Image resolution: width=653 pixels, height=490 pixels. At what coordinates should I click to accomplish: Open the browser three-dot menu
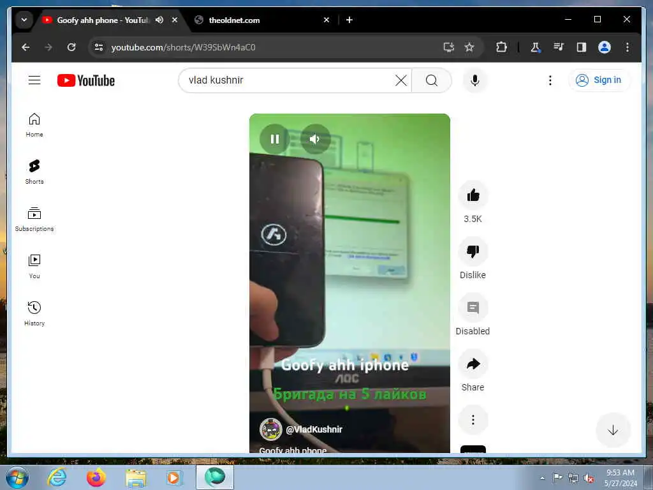627,47
